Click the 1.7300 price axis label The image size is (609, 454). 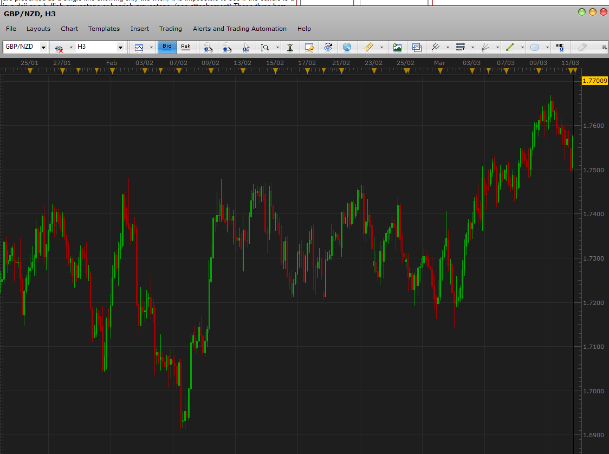[594, 258]
